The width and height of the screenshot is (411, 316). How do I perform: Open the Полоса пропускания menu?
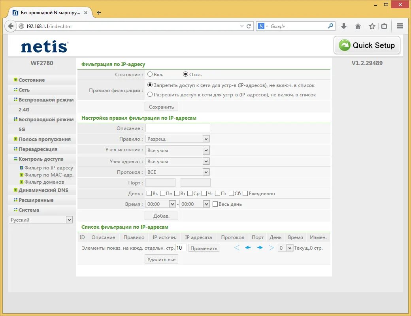(x=44, y=139)
